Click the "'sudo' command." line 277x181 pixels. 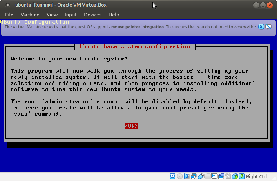point(36,114)
